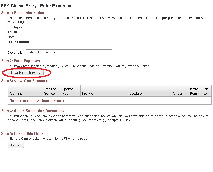Click the Expense Type column header
213x172 pixels.
coord(67,91)
